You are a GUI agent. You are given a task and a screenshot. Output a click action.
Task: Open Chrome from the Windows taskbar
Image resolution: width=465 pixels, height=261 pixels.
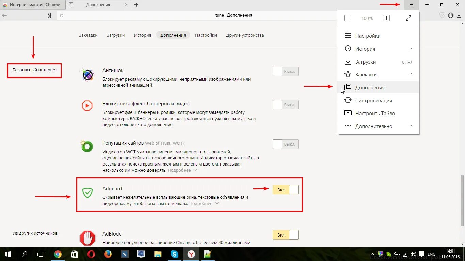coord(58,254)
